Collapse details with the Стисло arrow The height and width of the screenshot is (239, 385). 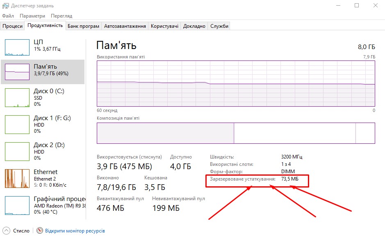[7, 231]
